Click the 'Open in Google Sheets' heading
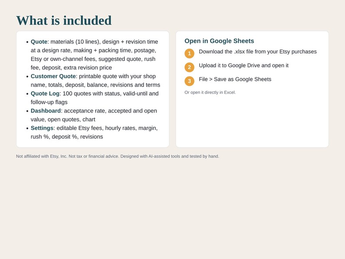 point(219,41)
